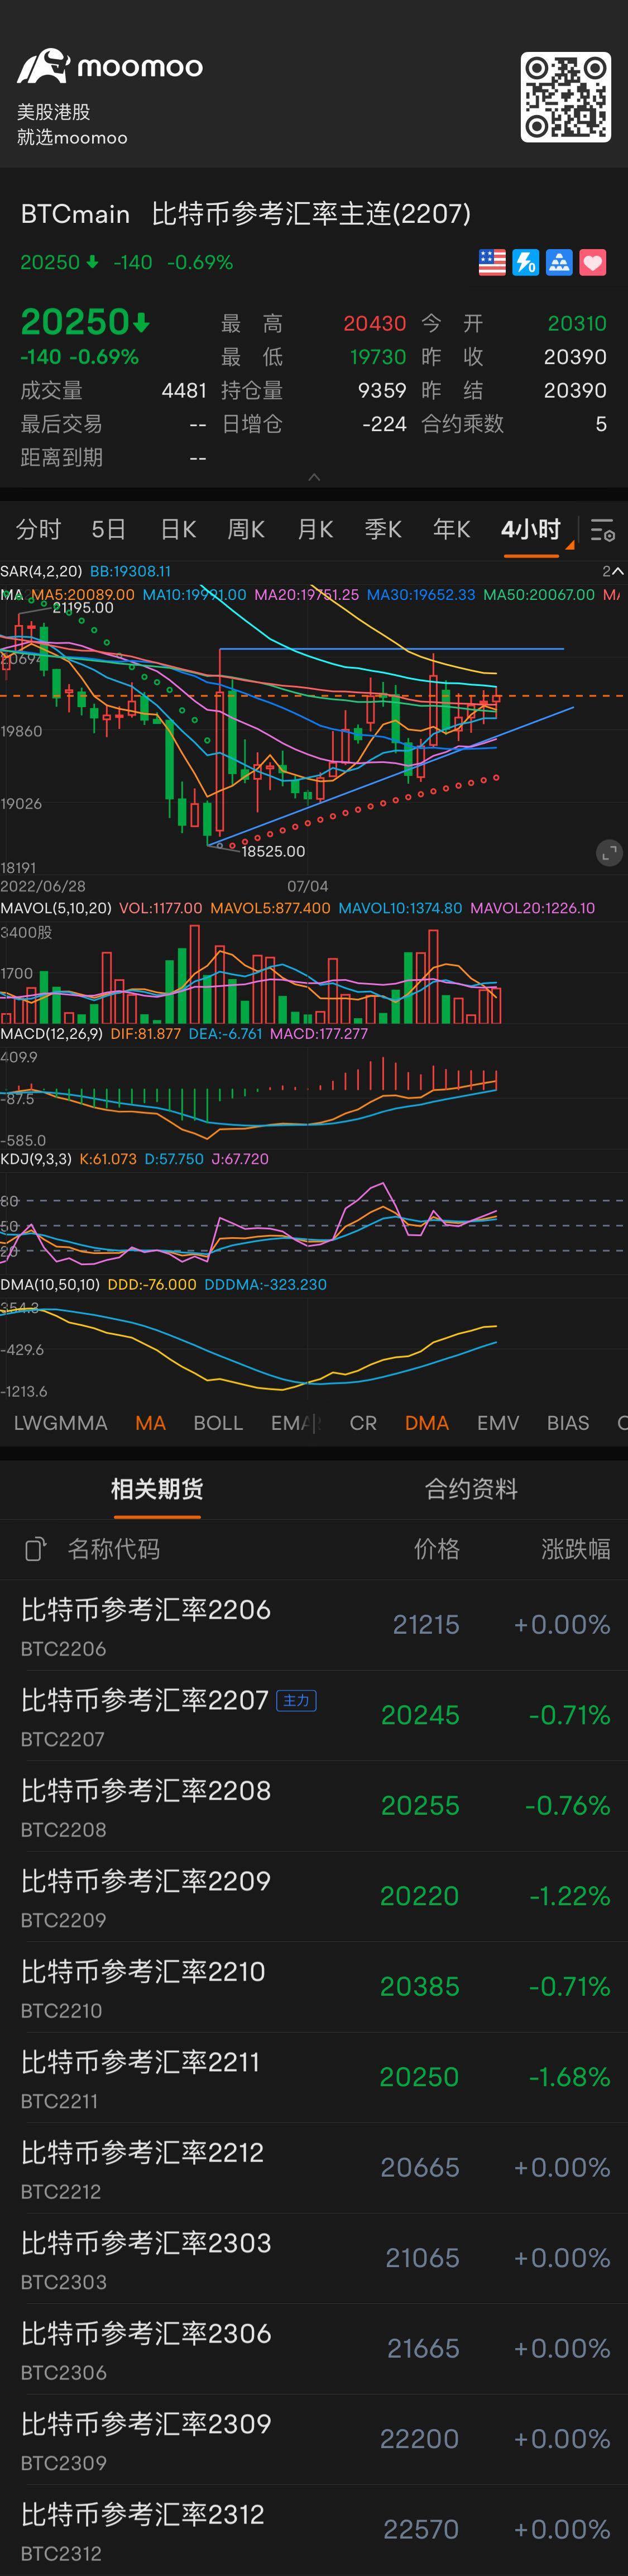Open 比特币参考汇率2206 contract row
The image size is (628, 2576).
314,1625
